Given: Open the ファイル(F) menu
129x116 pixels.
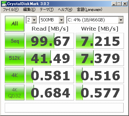Looking at the screenshot, I should [11, 10].
